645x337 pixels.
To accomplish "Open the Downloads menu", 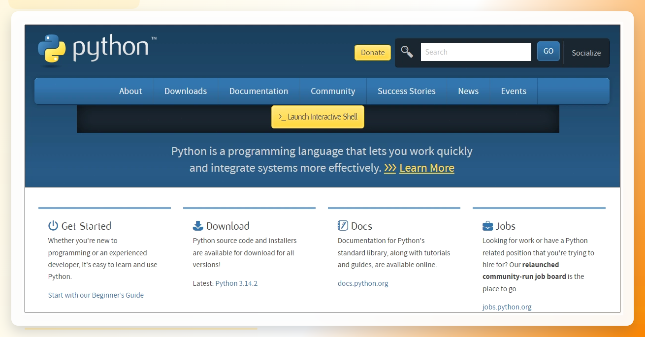I will [186, 91].
